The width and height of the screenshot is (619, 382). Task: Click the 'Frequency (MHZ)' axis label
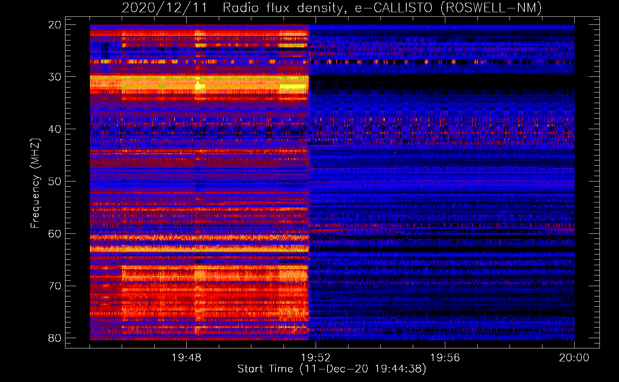(x=35, y=183)
